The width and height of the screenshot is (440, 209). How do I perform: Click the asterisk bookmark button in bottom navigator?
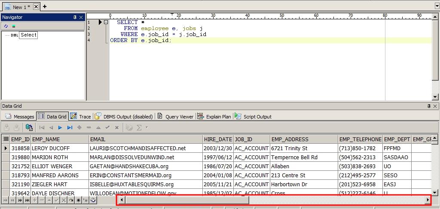point(78,200)
